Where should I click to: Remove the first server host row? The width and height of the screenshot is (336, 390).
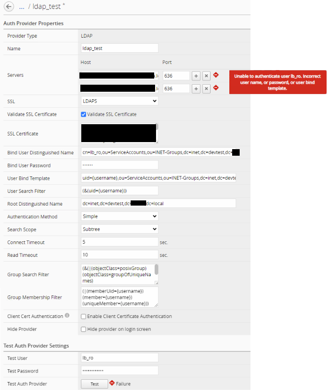click(x=206, y=76)
